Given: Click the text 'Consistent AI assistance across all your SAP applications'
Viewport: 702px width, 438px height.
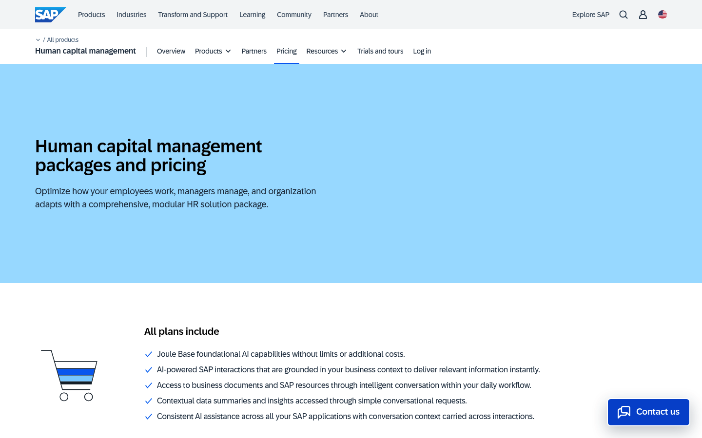Looking at the screenshot, I should point(262,417).
